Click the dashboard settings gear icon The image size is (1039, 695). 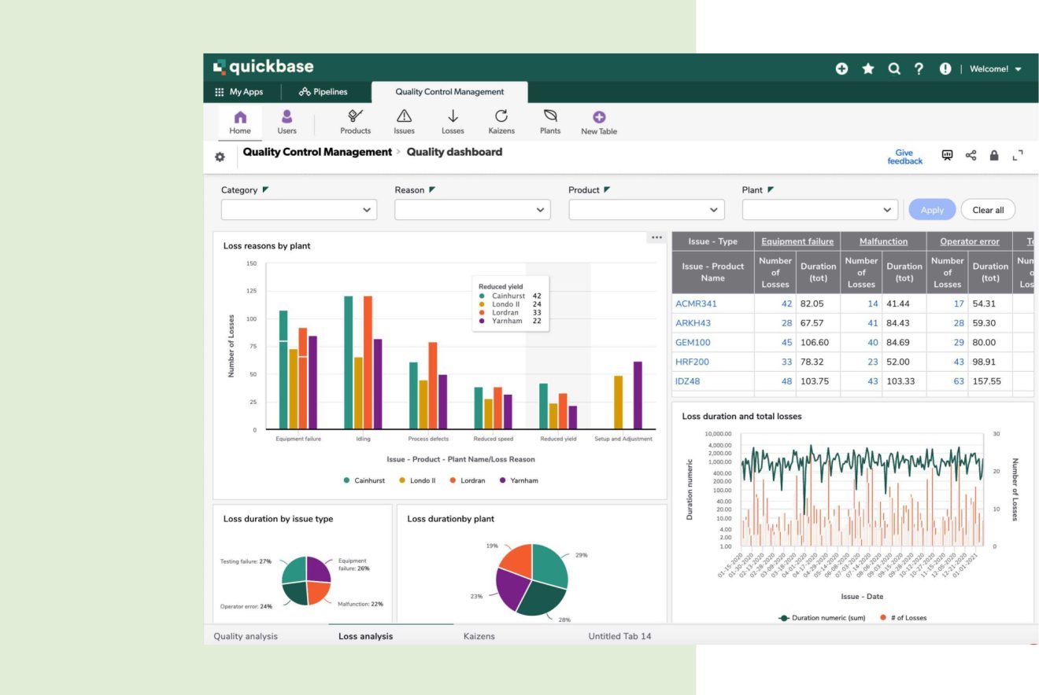[220, 157]
